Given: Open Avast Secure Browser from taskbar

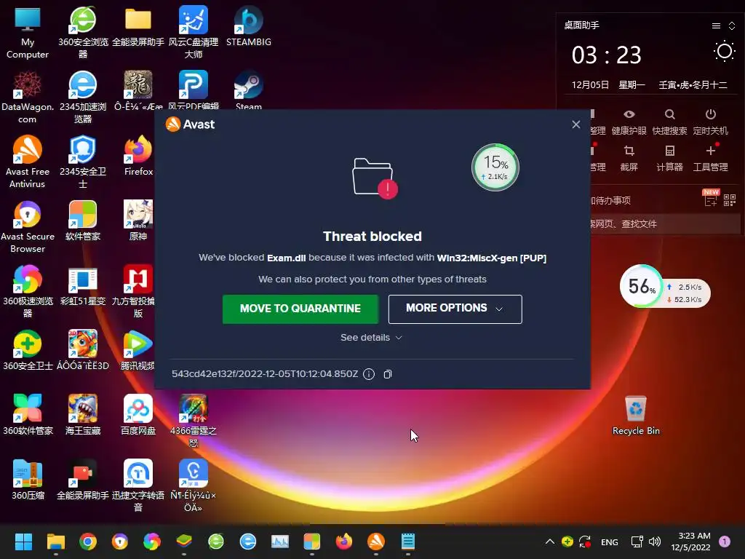Looking at the screenshot, I should 120,542.
